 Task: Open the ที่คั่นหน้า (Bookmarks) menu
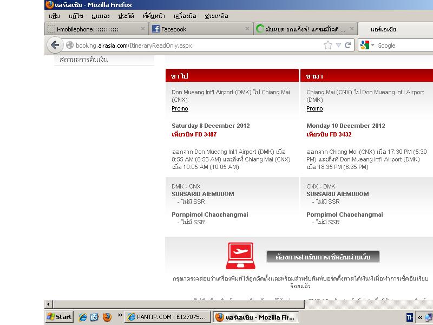coord(154,16)
